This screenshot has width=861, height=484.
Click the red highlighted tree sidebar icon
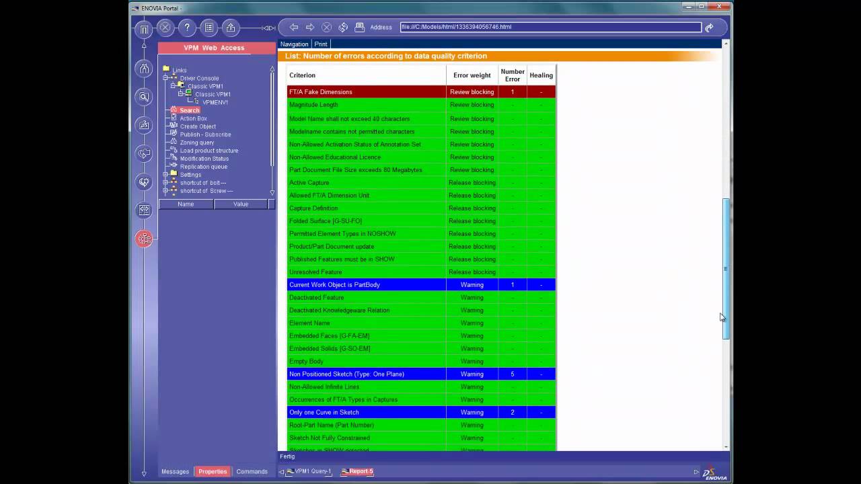tap(144, 239)
